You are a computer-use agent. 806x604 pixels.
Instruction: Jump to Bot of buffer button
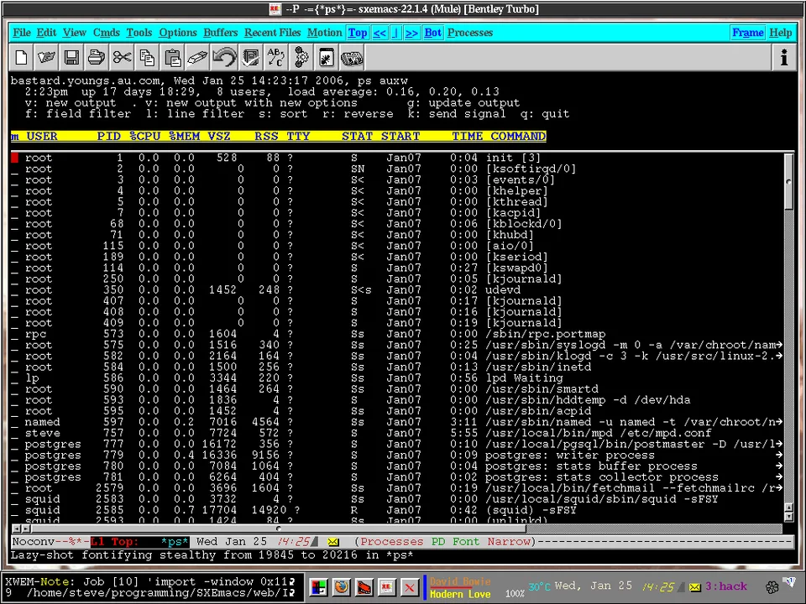click(433, 33)
